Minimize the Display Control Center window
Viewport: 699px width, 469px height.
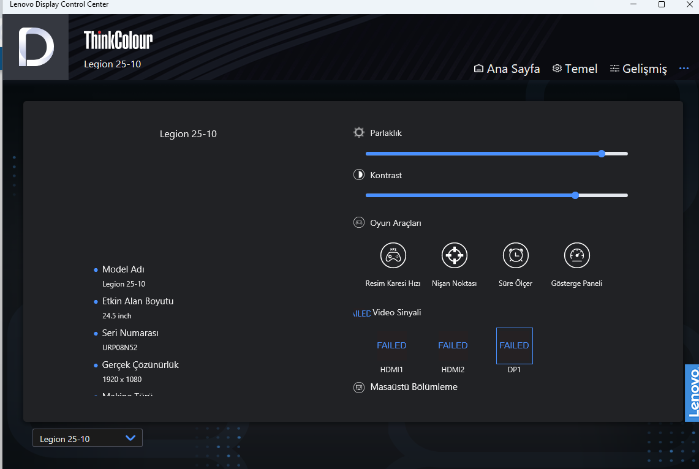[x=633, y=4]
